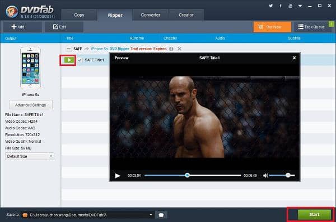Click the preview playback progress slider

pyautogui.click(x=193, y=176)
